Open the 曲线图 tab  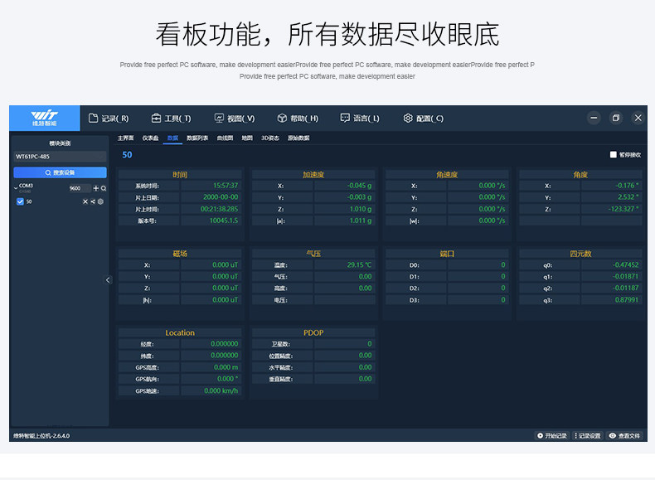click(225, 138)
